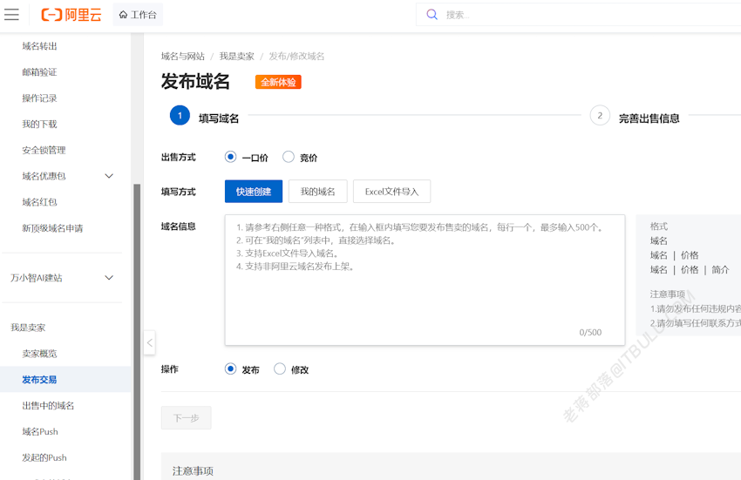Click step 1 填写域名 circle

coord(180,115)
